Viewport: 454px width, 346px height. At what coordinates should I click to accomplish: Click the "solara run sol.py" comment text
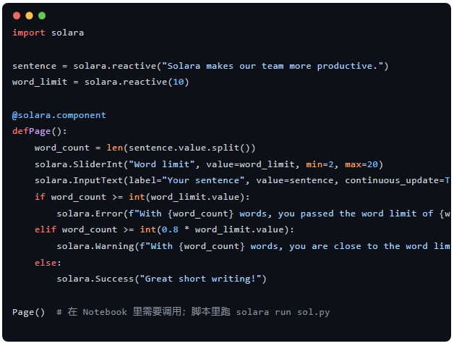tap(283, 312)
